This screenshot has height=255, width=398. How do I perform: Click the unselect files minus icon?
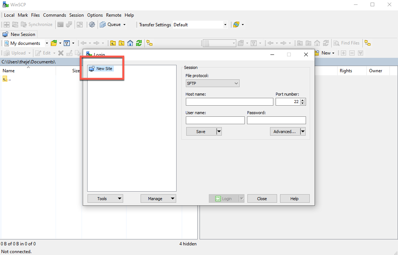coord(352,53)
